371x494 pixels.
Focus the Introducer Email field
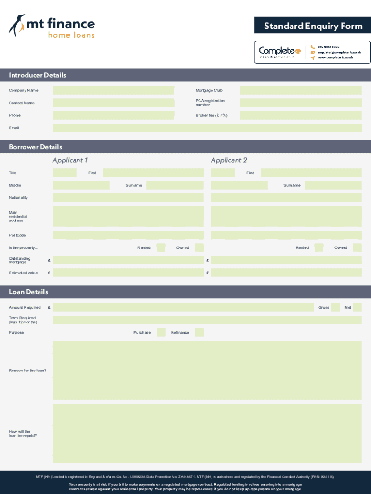(207, 128)
